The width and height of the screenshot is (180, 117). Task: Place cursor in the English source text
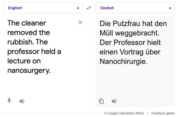(34, 47)
